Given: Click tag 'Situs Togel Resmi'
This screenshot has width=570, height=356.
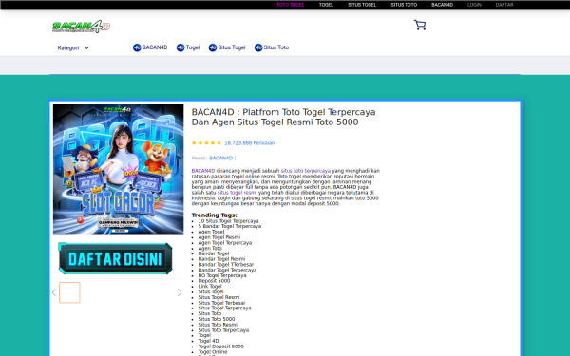Looking at the screenshot, I should pyautogui.click(x=218, y=297).
